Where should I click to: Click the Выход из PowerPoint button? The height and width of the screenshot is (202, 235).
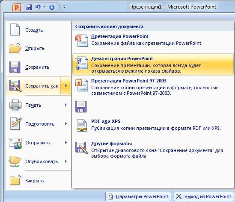click(x=204, y=196)
